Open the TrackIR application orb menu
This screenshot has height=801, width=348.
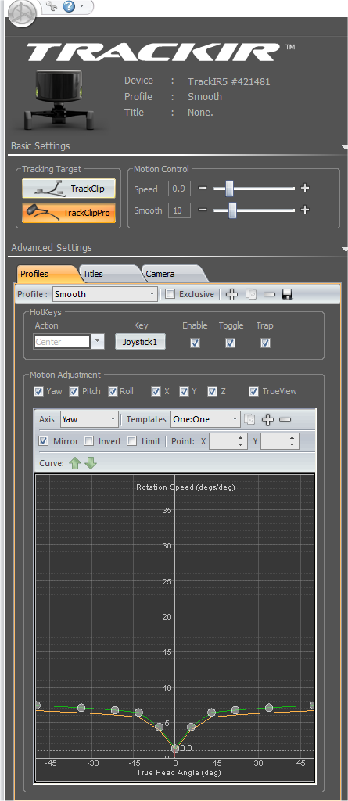pyautogui.click(x=22, y=14)
